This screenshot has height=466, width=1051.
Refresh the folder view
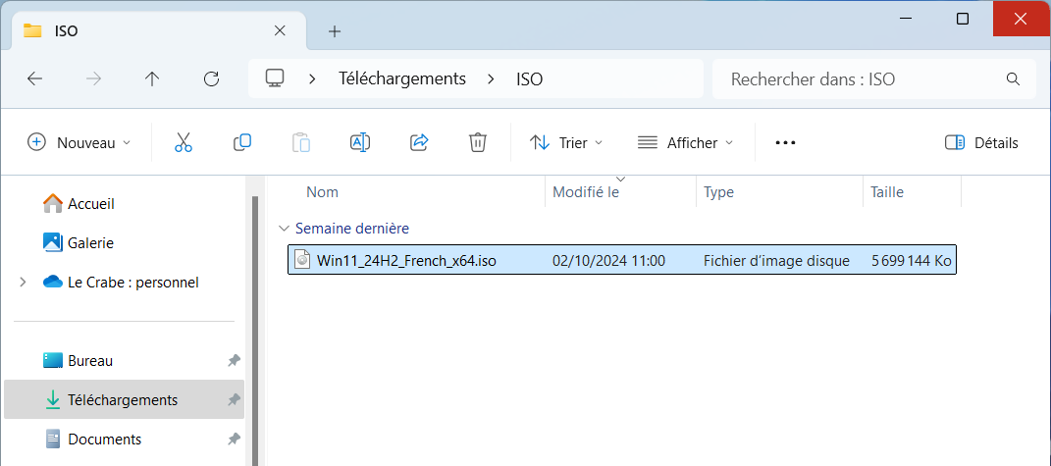coord(211,79)
